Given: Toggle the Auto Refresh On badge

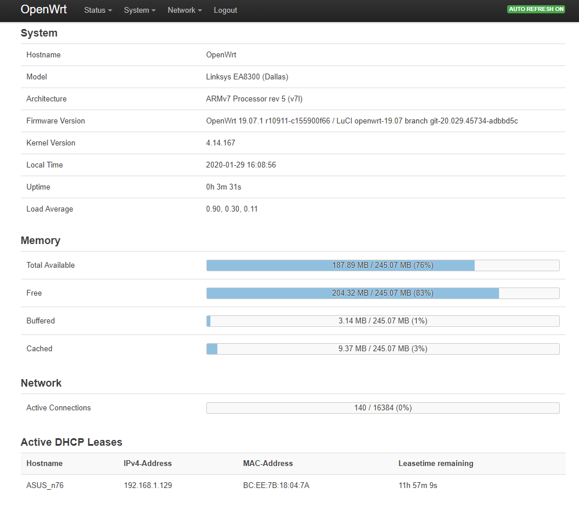Looking at the screenshot, I should [x=536, y=9].
